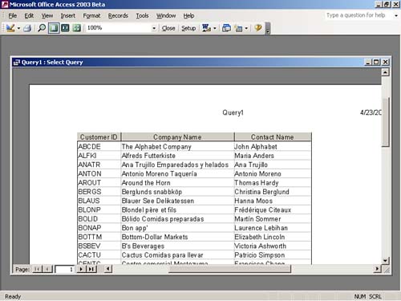Open the page Setup button
401x301 pixels.
[x=188, y=28]
